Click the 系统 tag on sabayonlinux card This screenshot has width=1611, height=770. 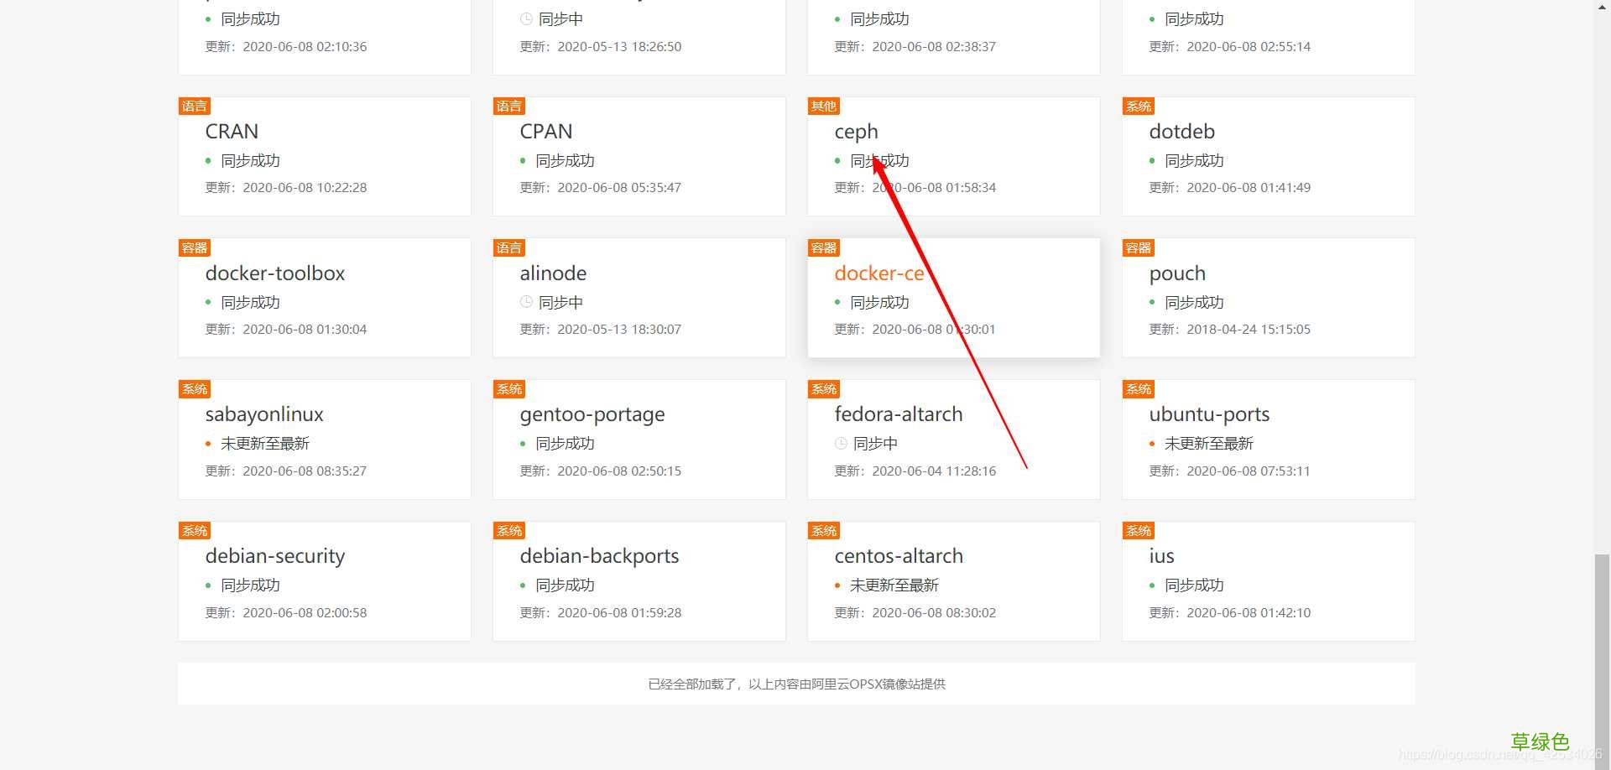click(195, 388)
